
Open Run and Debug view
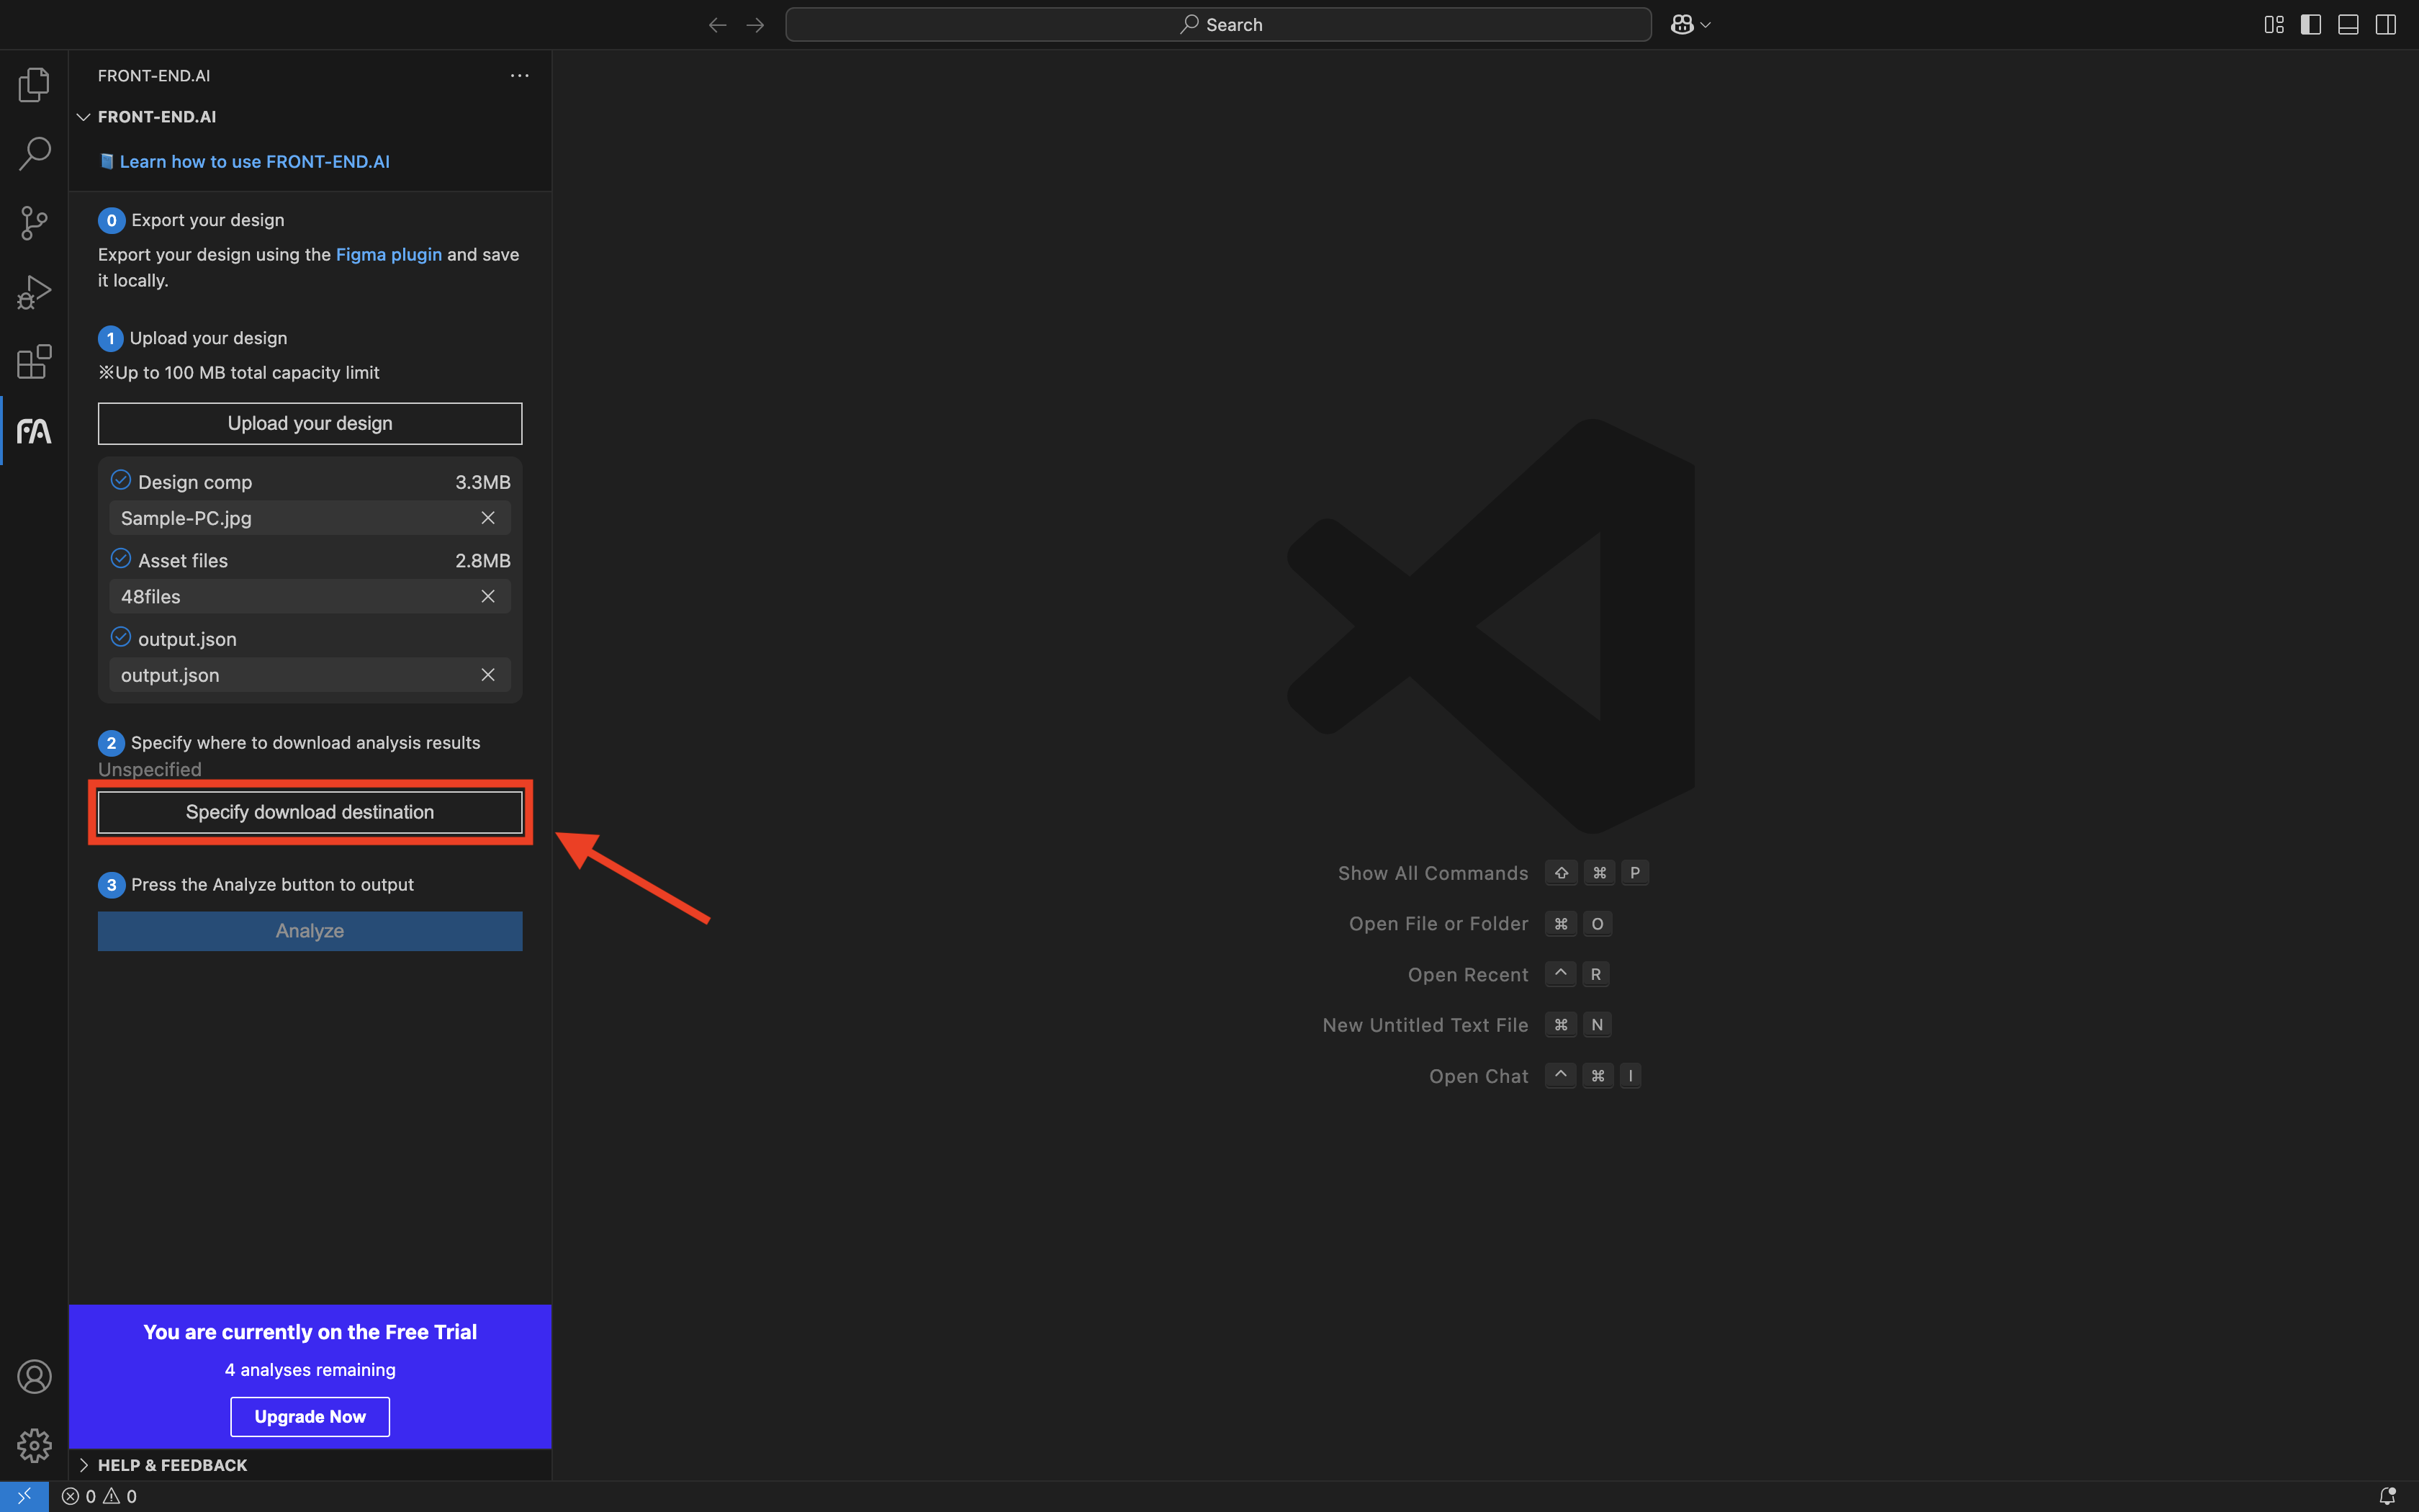point(34,292)
